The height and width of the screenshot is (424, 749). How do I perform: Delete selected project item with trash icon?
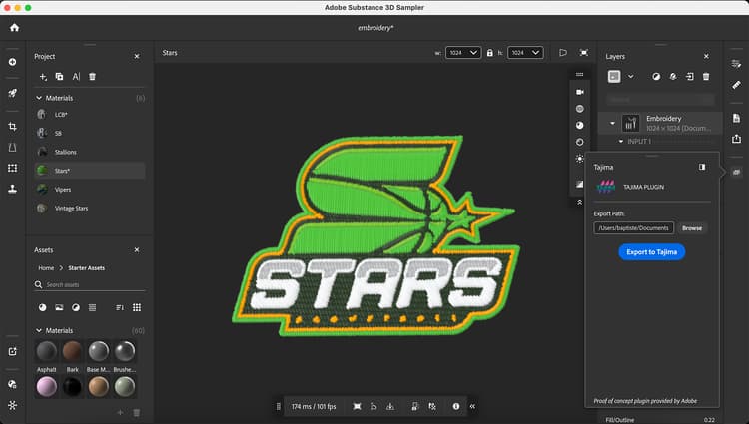pyautogui.click(x=92, y=77)
